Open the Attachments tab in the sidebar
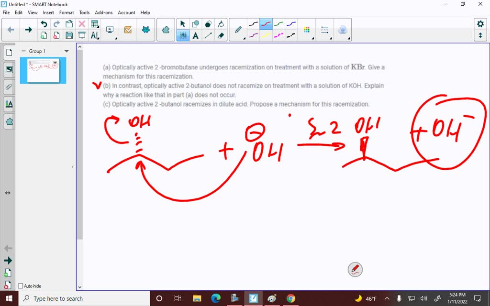Image resolution: width=490 pixels, height=306 pixels. click(x=9, y=87)
